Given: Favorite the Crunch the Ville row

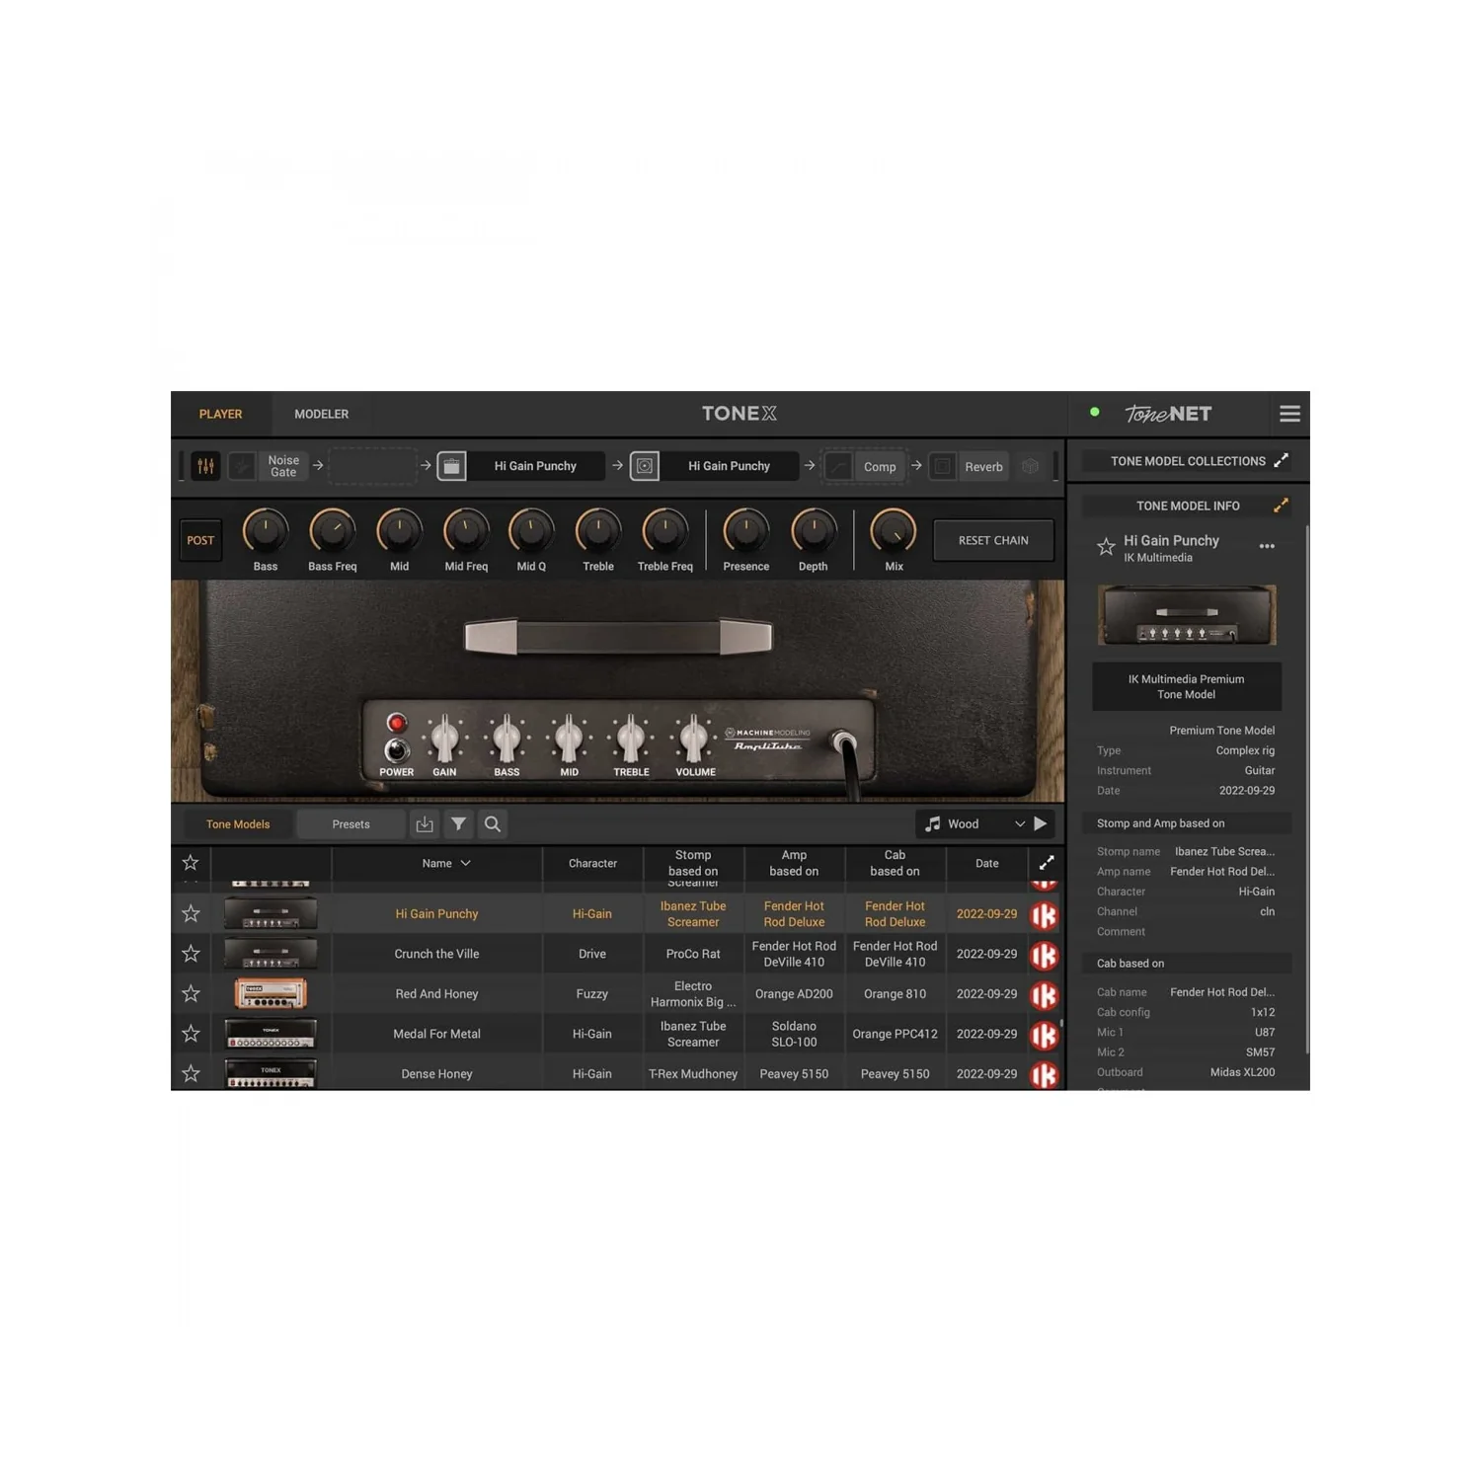Looking at the screenshot, I should click(191, 954).
